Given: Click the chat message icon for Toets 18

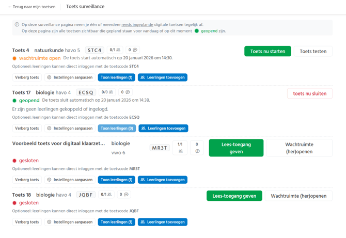Looking at the screenshot, I should click(126, 195).
